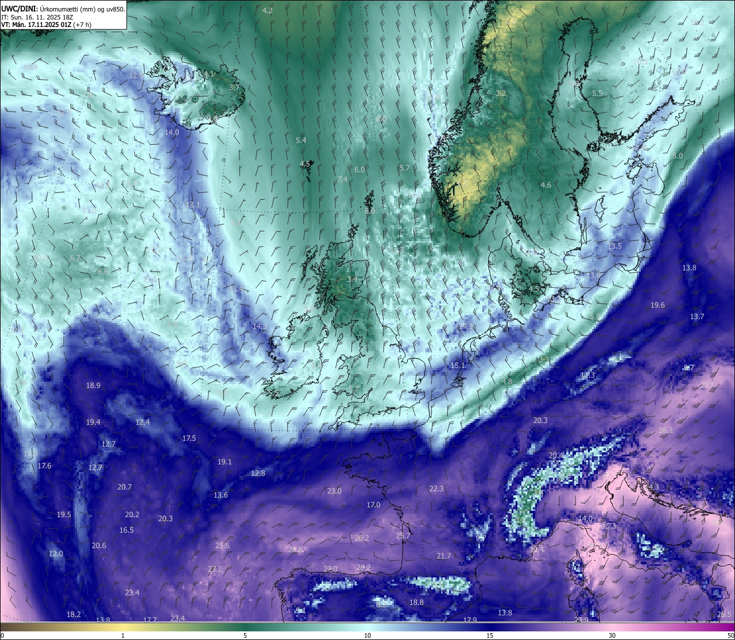Viewport: 735px width, 640px height.
Task: Click the 15.3 value over Italy
Action: [609, 526]
